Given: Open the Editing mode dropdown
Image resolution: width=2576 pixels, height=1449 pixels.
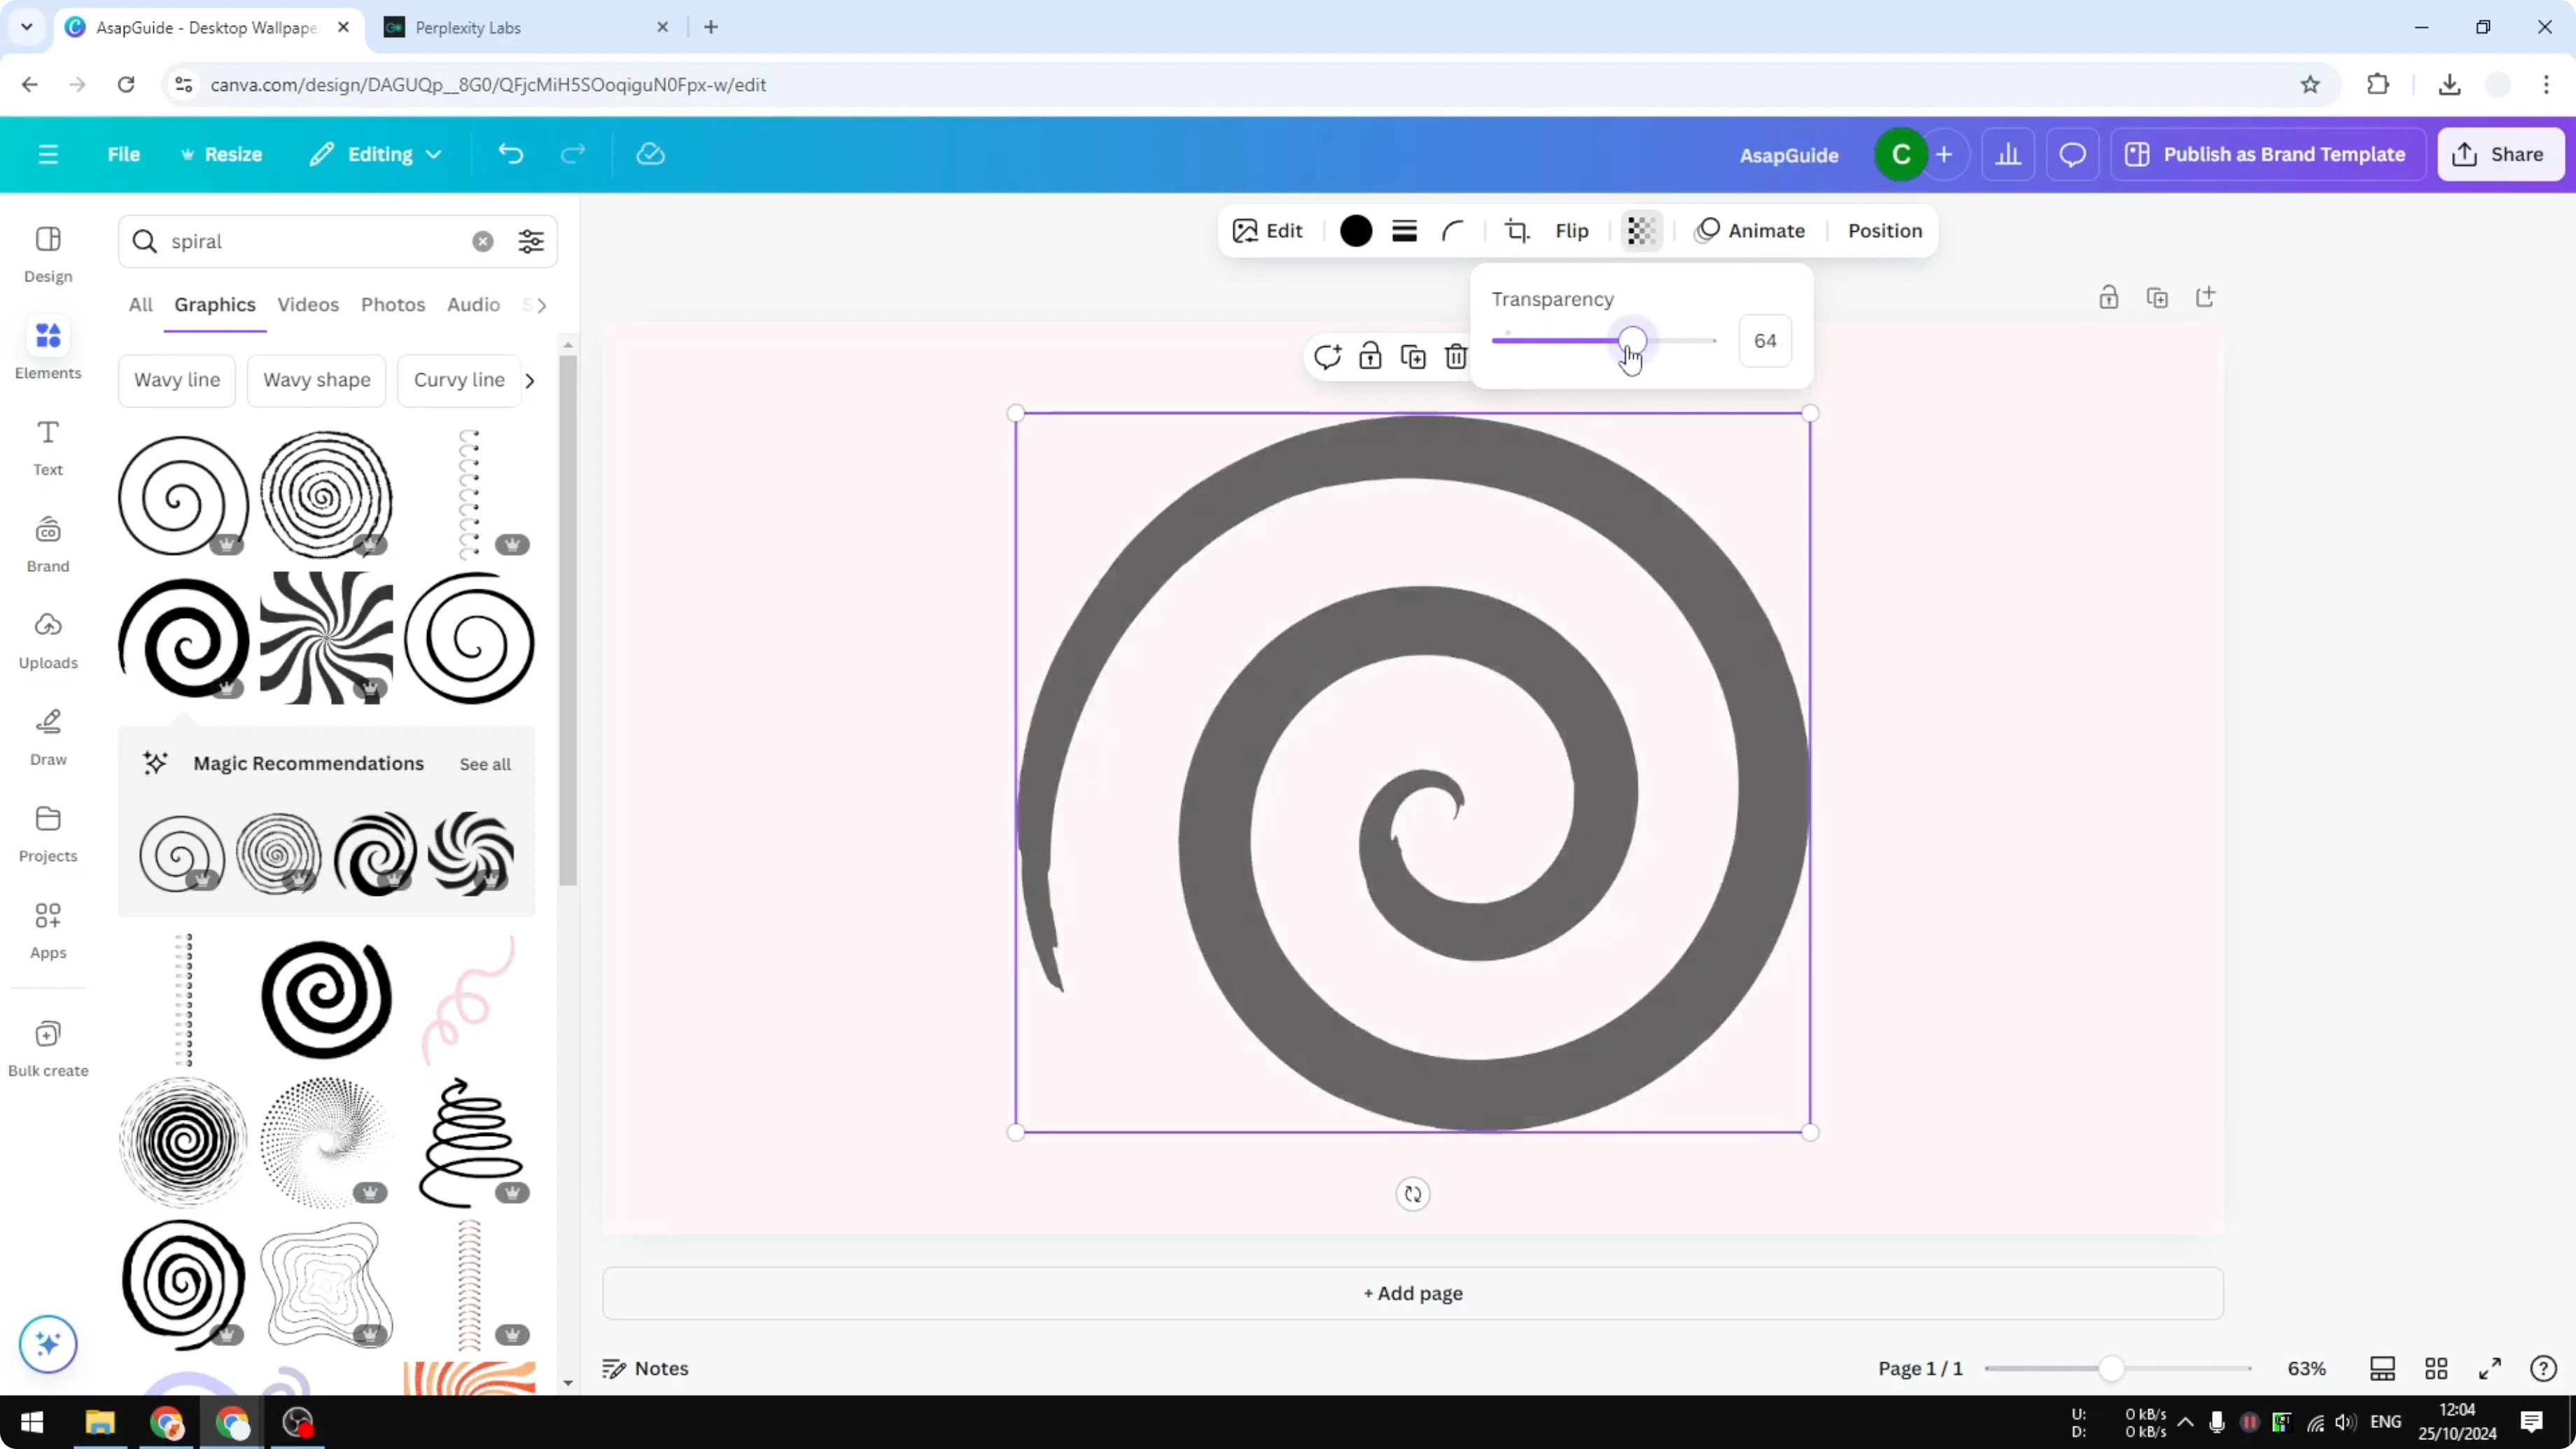Looking at the screenshot, I should click(x=376, y=154).
